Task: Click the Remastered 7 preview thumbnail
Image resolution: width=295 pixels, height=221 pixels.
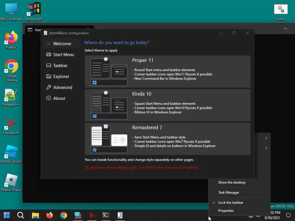Action: point(109,139)
